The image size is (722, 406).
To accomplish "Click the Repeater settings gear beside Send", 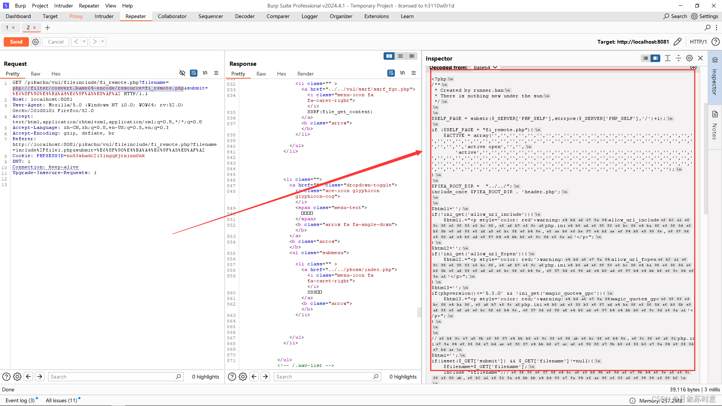I will [x=35, y=42].
